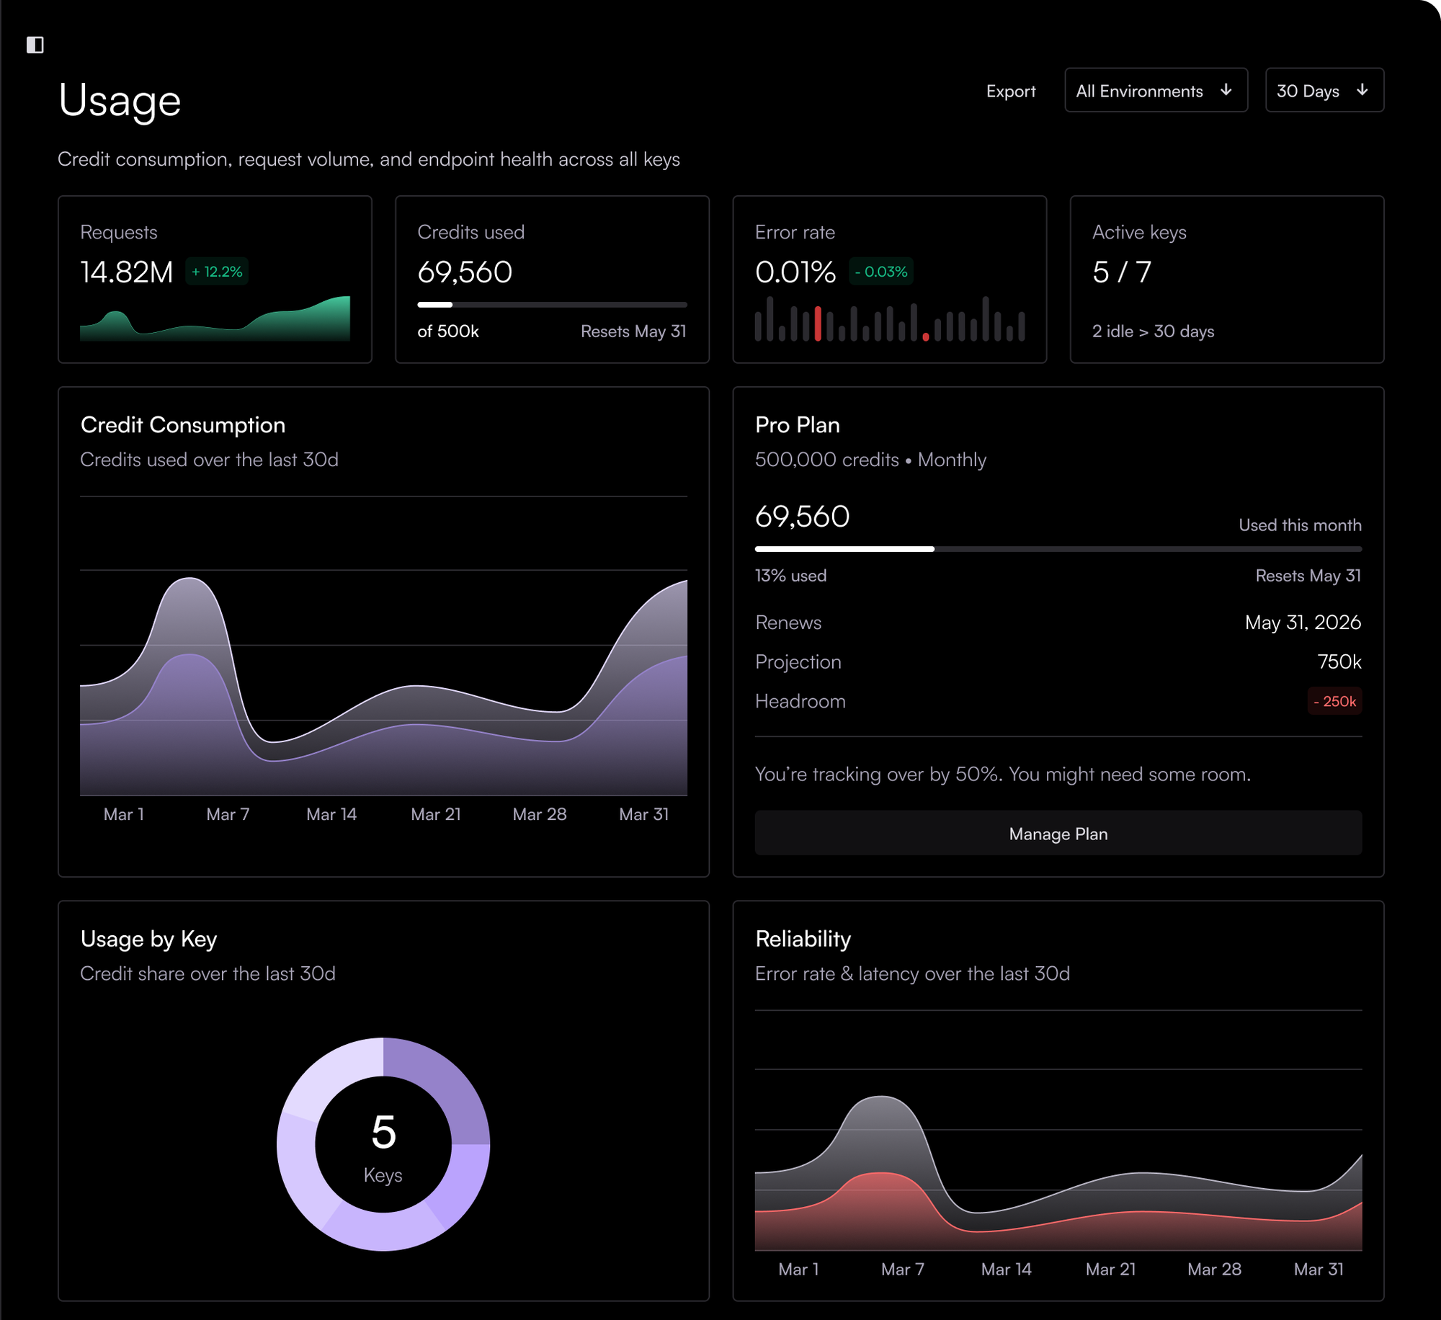Click the Credits used progress bar
1441x1320 pixels.
(552, 305)
